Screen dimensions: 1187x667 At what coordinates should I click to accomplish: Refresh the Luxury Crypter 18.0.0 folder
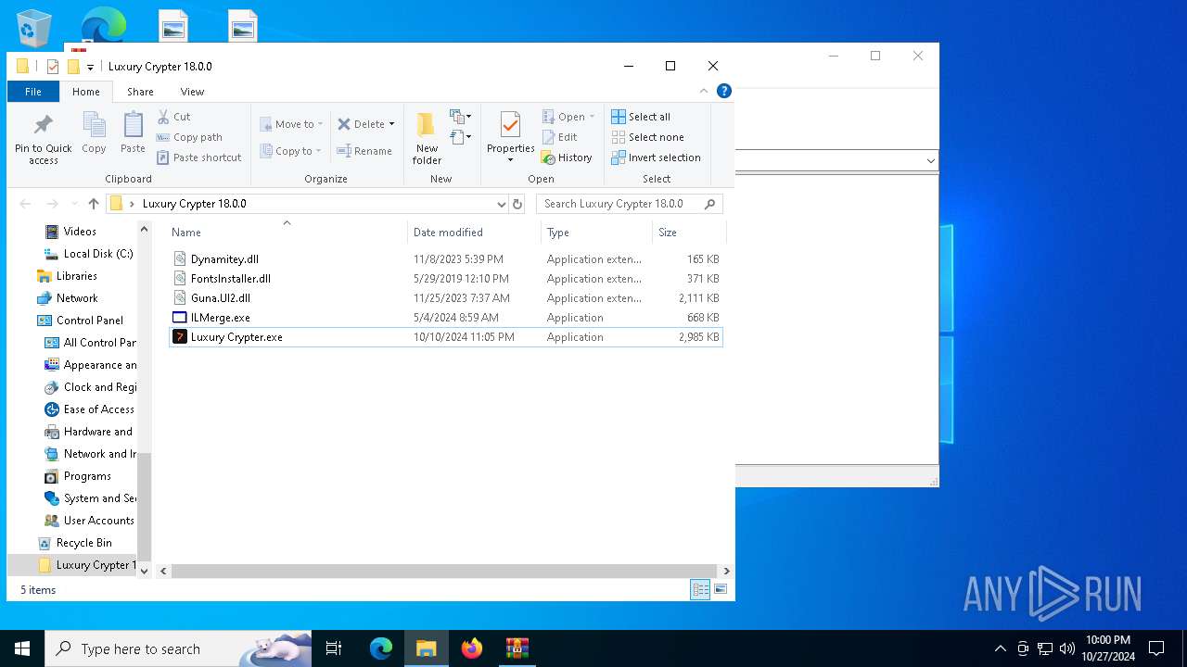(517, 204)
